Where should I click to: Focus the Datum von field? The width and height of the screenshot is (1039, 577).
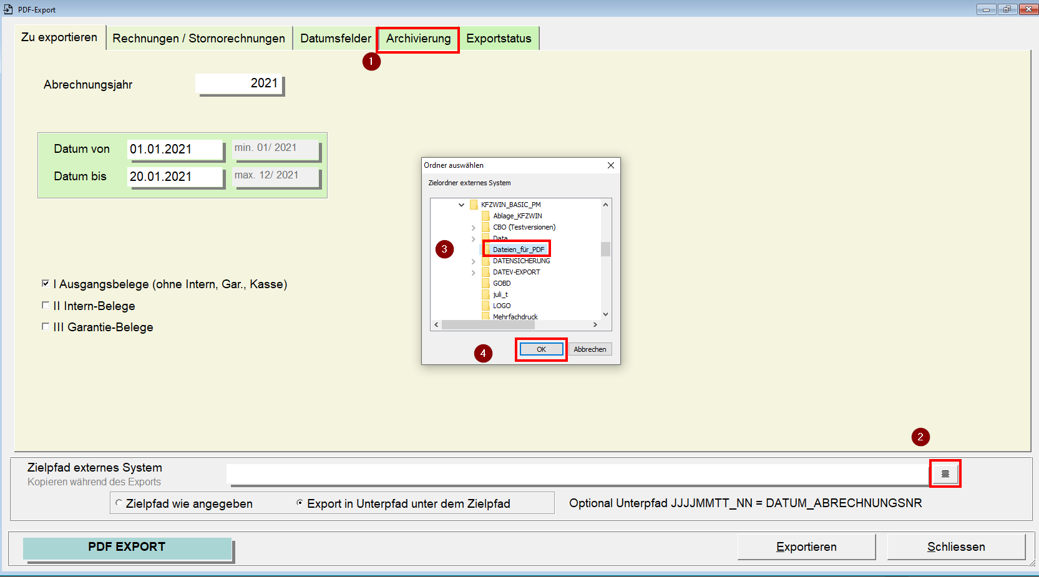(x=175, y=149)
